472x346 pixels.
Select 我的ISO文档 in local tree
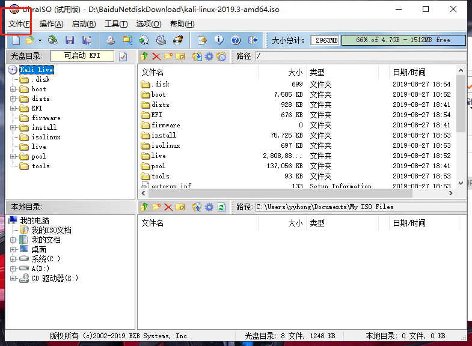(52, 230)
